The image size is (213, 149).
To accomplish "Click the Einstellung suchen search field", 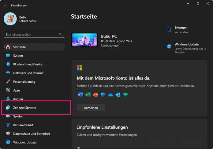I will [x=31, y=35].
